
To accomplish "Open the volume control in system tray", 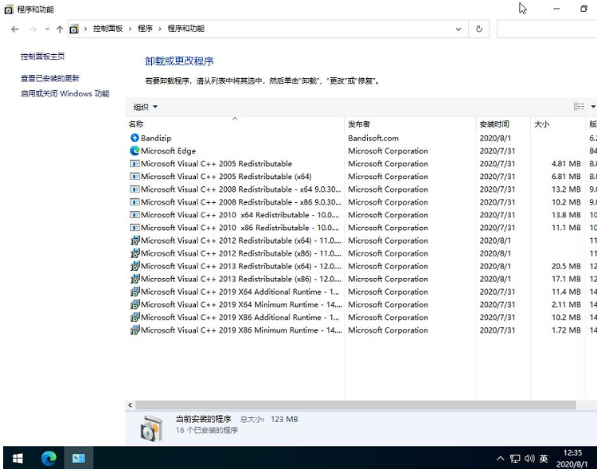I will [529, 459].
